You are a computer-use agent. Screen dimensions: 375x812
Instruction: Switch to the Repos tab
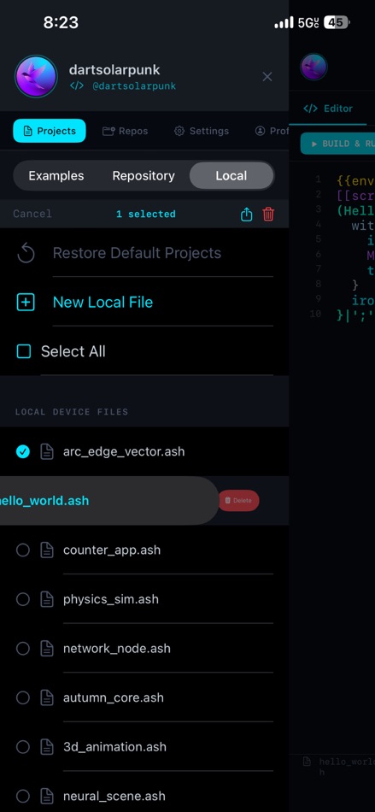tap(126, 131)
